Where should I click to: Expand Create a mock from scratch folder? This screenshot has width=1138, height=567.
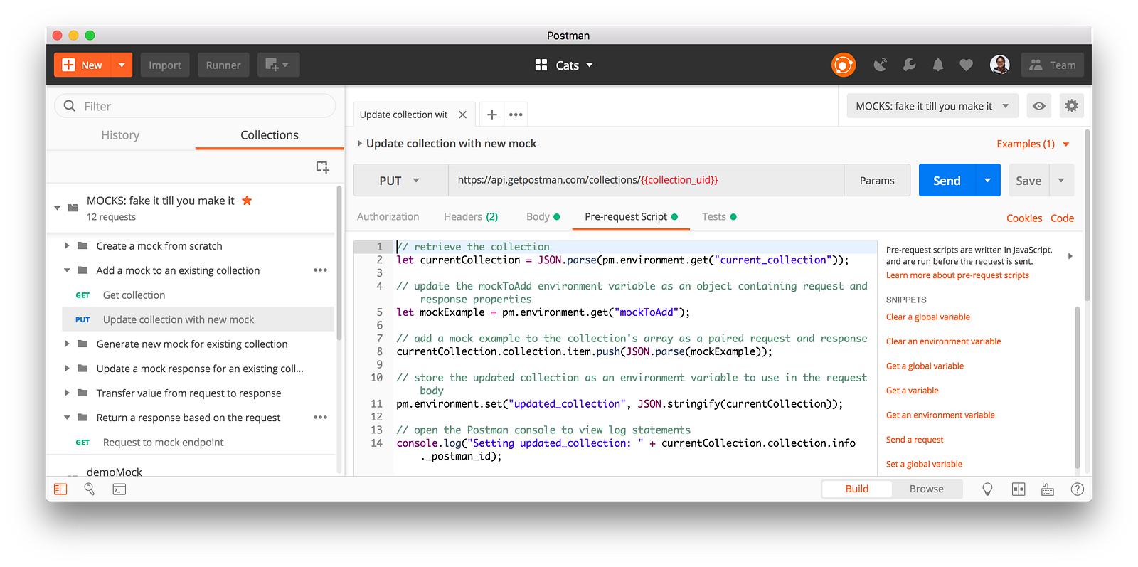tap(67, 245)
